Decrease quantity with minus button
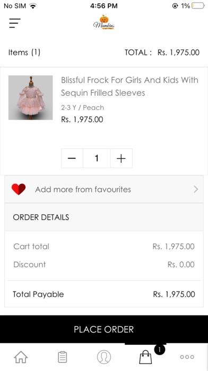208x371 pixels. (x=72, y=158)
